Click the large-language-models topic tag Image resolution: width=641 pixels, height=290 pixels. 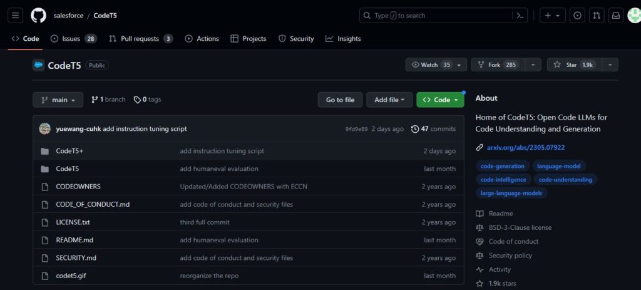511,193
